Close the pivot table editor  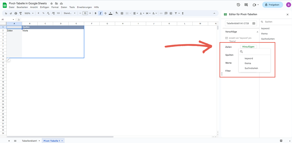click(287, 14)
